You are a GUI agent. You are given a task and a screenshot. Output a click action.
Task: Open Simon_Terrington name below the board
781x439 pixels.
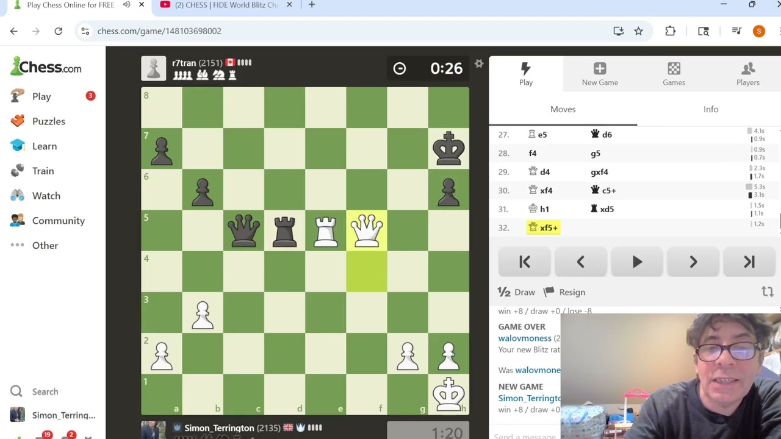pyautogui.click(x=219, y=428)
